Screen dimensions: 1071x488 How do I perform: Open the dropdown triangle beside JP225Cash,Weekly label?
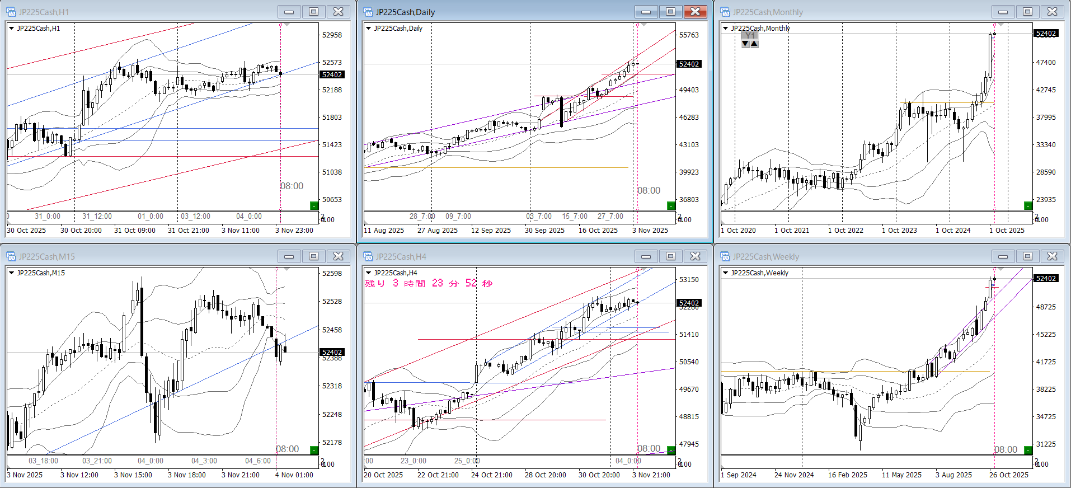[x=725, y=273]
